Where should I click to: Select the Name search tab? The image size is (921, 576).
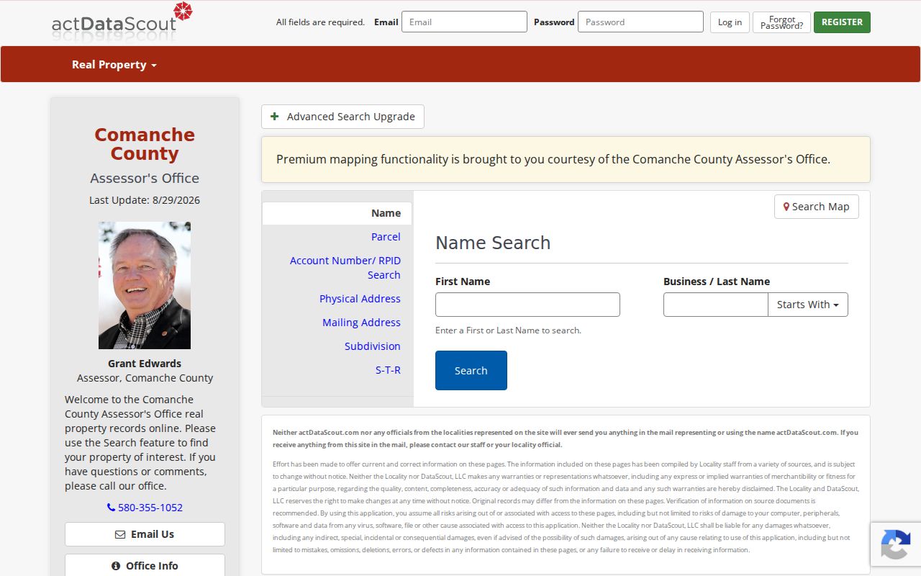[337, 213]
